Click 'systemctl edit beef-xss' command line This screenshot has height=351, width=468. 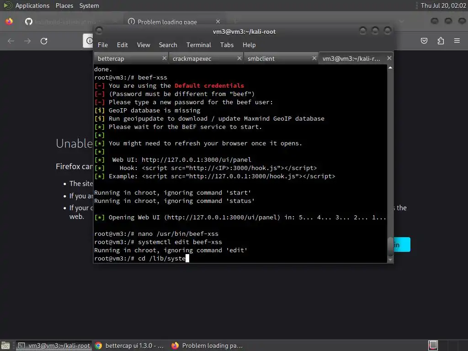click(158, 242)
